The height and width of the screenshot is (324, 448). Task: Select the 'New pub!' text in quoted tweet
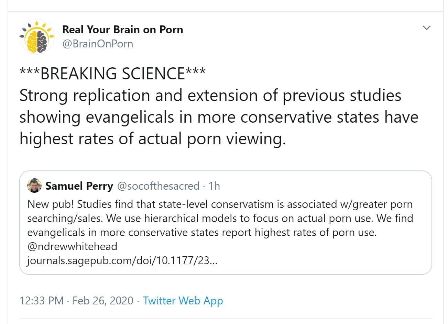pos(50,204)
